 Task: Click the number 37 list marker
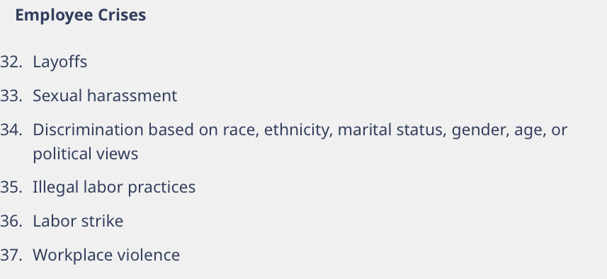pyautogui.click(x=11, y=255)
